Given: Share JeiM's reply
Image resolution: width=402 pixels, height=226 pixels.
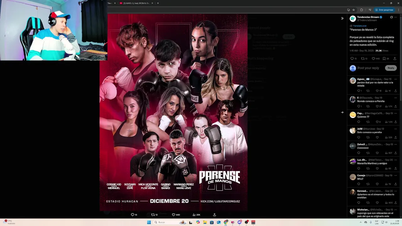Looking at the screenshot, I should click(395, 137).
